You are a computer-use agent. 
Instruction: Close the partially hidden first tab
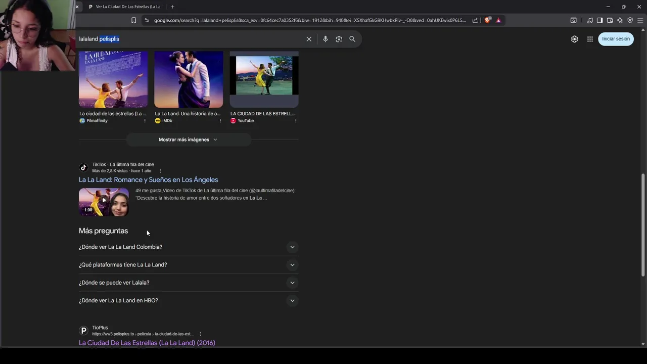coord(77,7)
